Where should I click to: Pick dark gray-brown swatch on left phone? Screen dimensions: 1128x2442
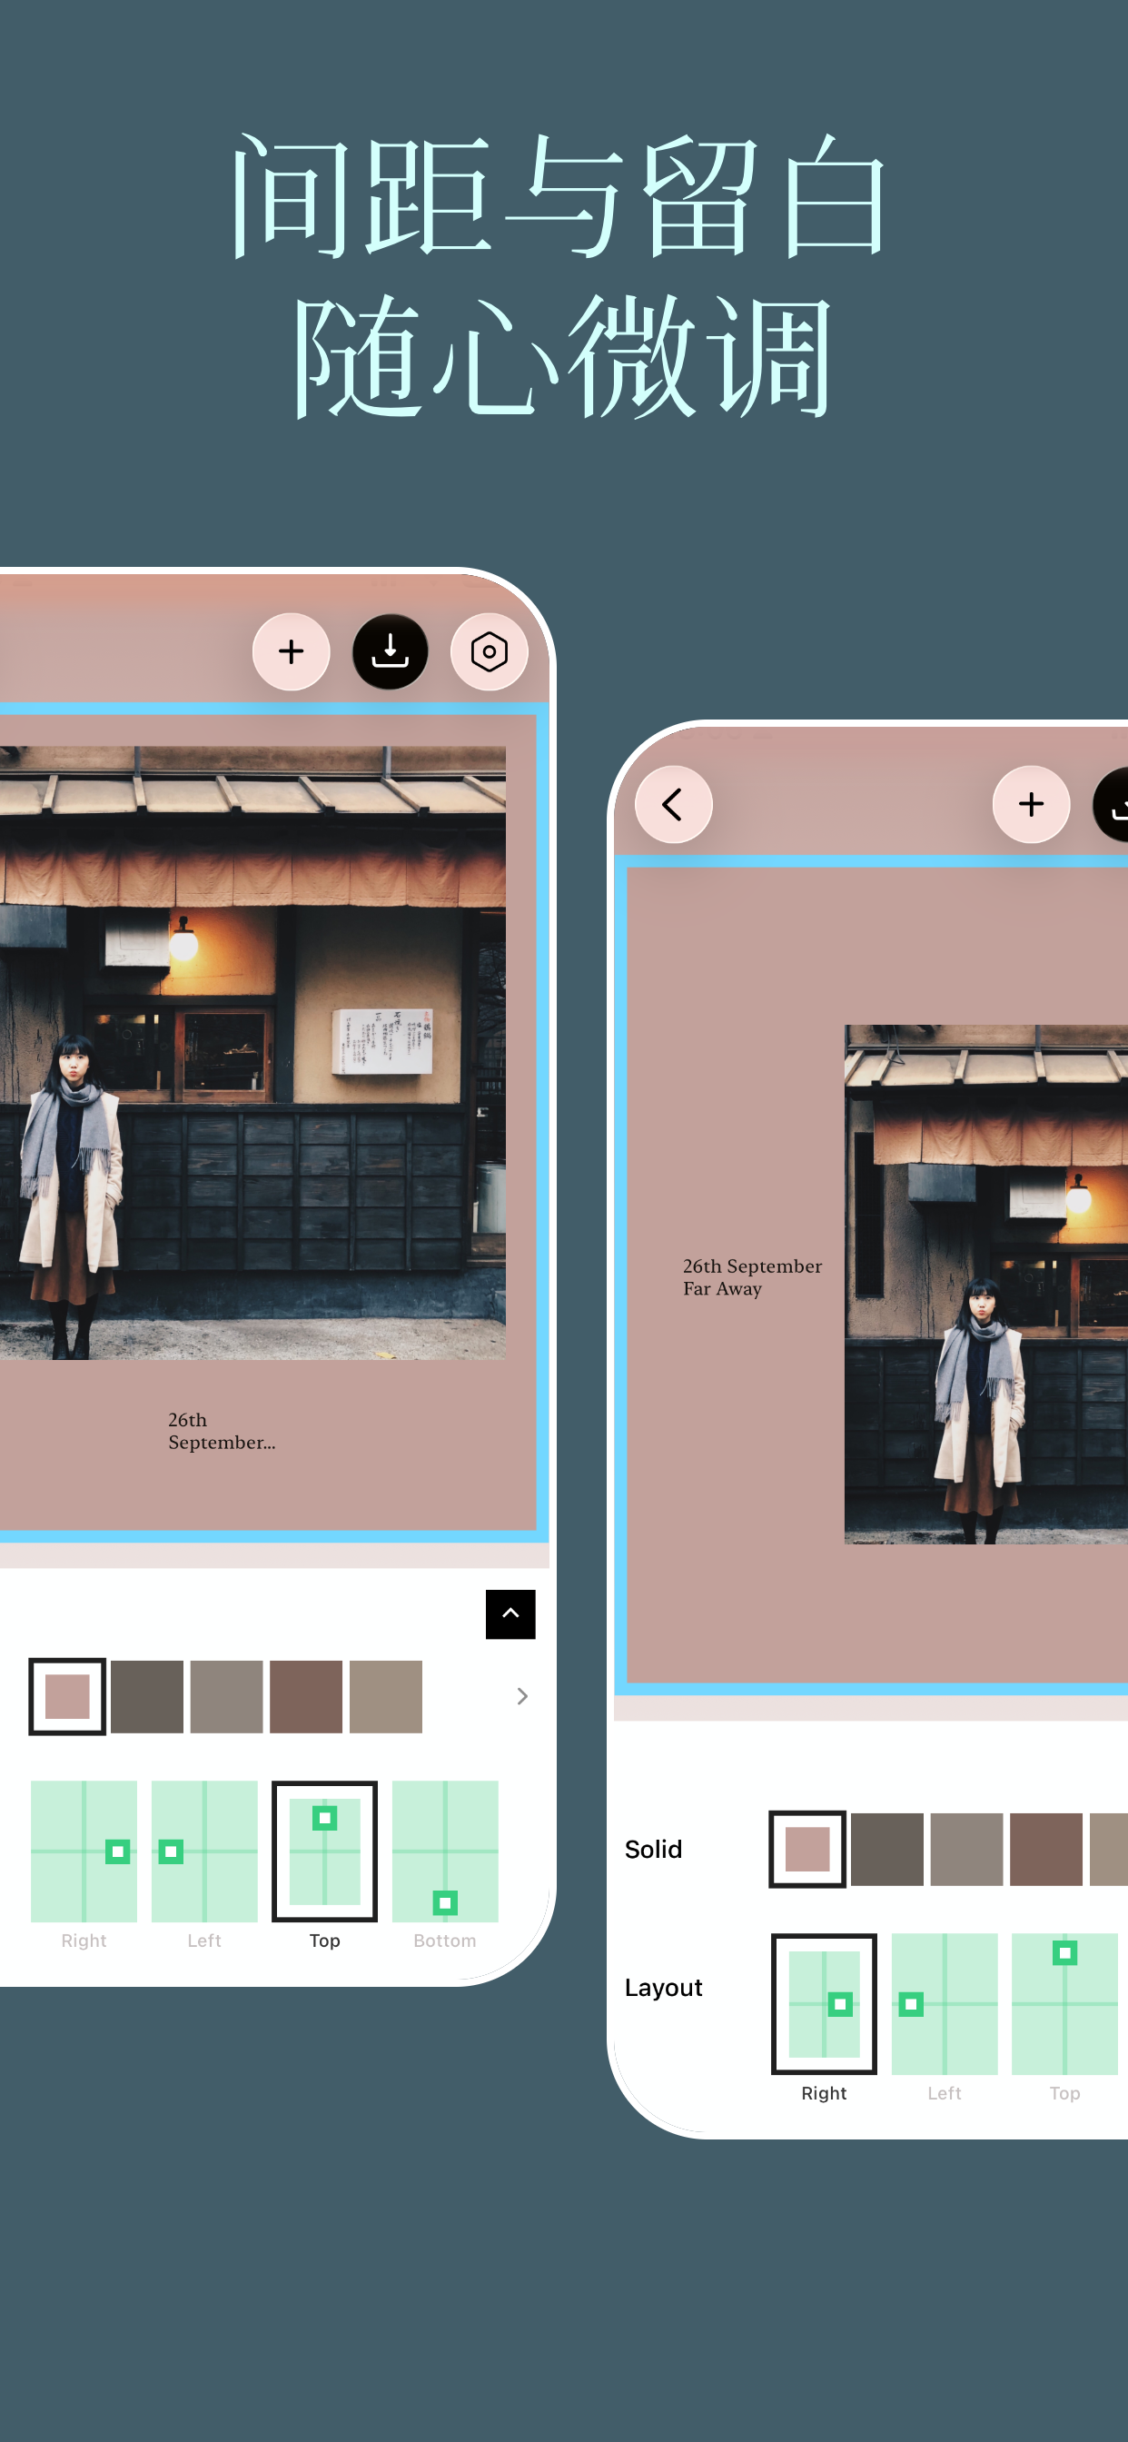(x=147, y=1696)
